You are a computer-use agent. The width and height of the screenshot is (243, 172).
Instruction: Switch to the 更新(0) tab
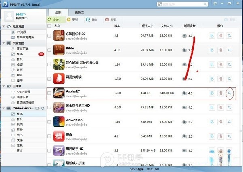(80, 13)
